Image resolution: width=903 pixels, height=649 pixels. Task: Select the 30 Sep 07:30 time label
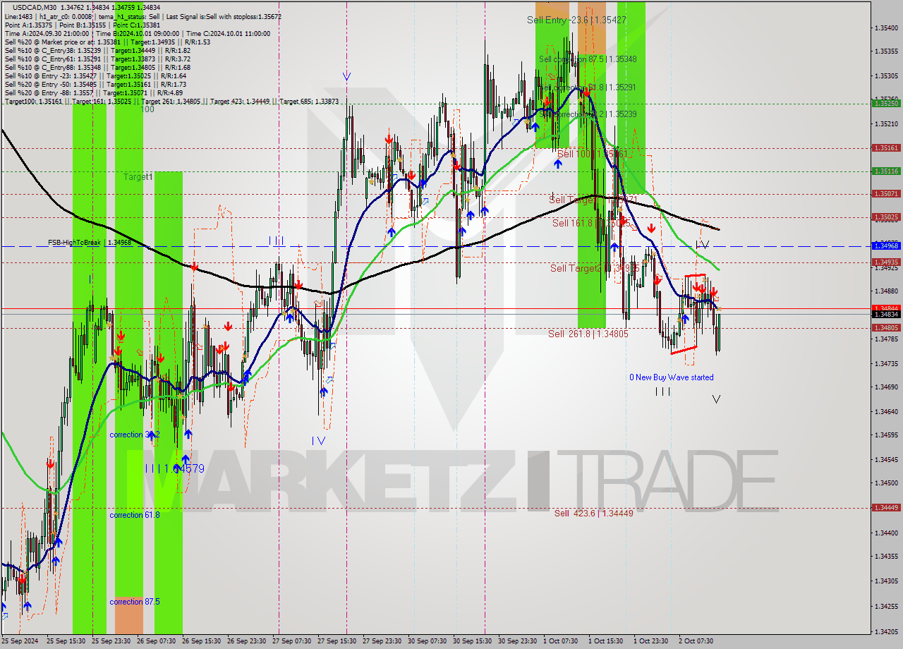point(427,641)
